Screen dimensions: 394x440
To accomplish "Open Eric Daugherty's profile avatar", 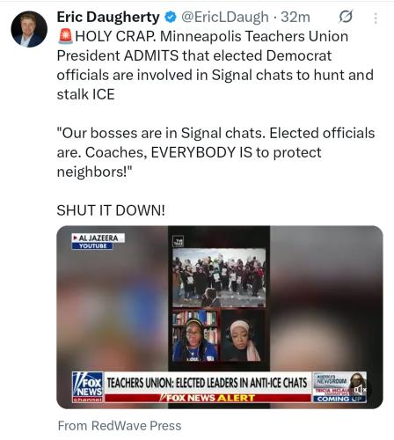I will [29, 29].
